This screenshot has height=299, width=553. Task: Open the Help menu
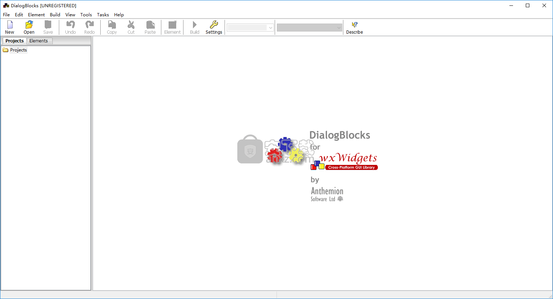click(x=119, y=14)
